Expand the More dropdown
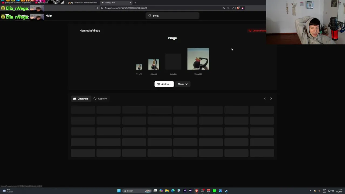This screenshot has height=194, width=345. pyautogui.click(x=183, y=84)
